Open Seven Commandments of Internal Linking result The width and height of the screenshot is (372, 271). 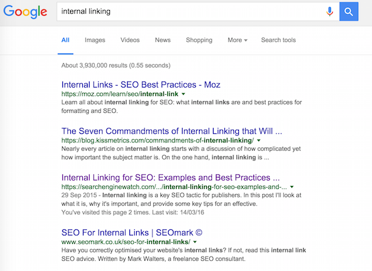(172, 130)
